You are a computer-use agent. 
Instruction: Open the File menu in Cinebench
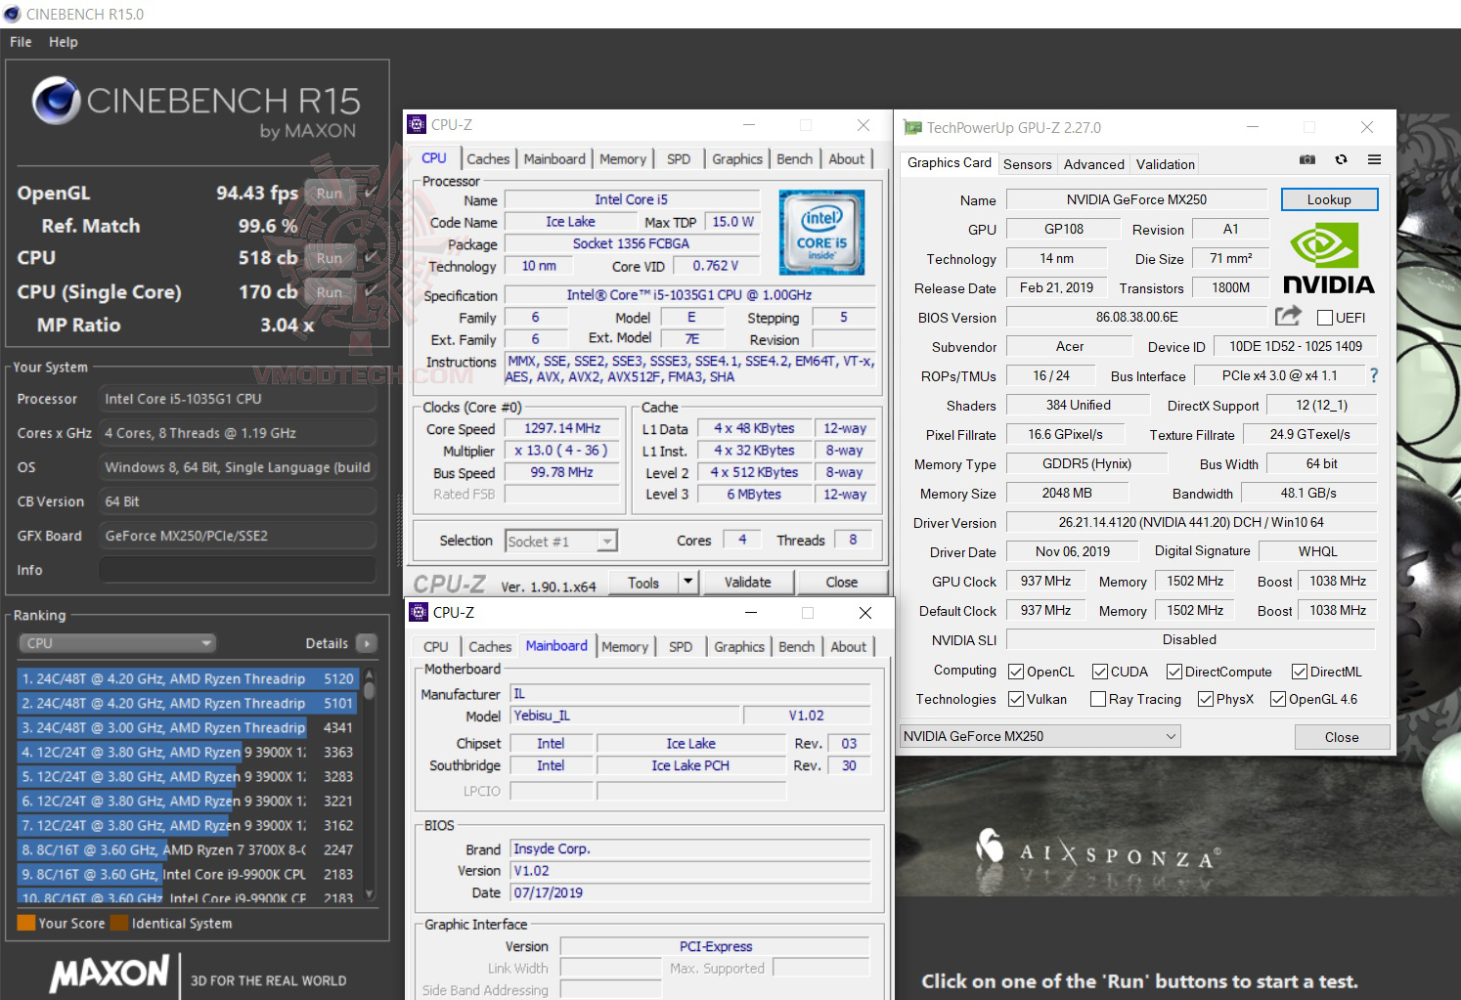(x=21, y=42)
